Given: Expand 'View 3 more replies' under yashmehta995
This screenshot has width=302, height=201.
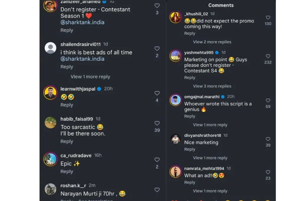Looking at the screenshot, I should [x=212, y=86].
